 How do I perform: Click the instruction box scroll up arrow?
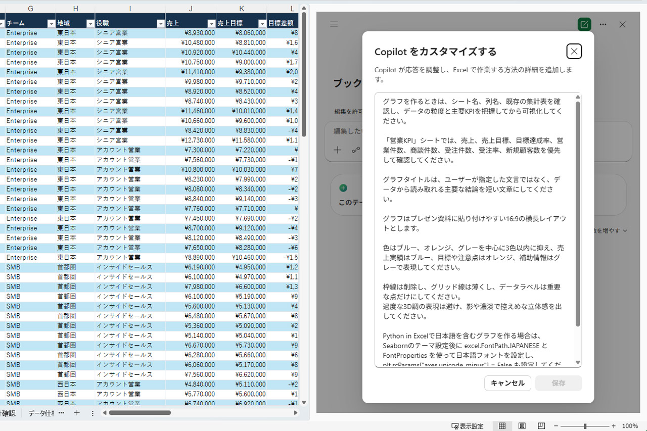(x=578, y=98)
